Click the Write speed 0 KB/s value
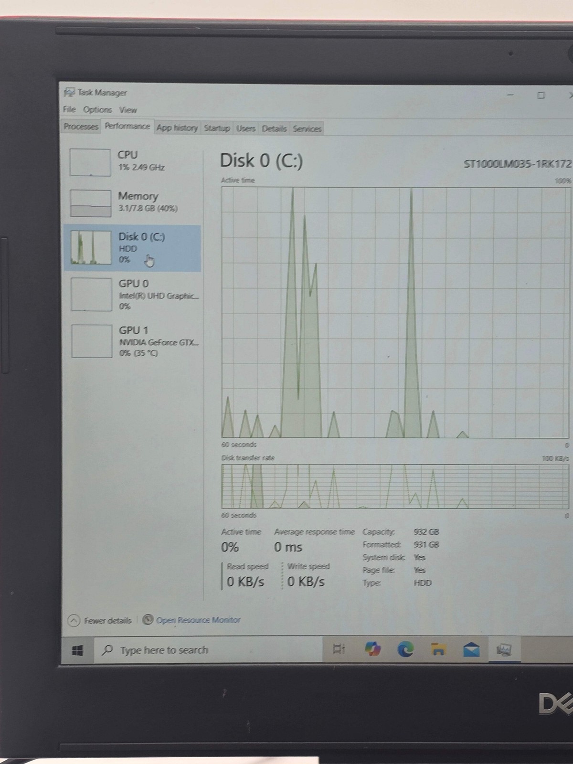 [x=306, y=582]
